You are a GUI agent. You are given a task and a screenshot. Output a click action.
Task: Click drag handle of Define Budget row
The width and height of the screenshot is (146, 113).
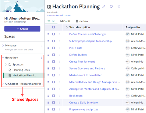pyautogui.click(x=48, y=55)
